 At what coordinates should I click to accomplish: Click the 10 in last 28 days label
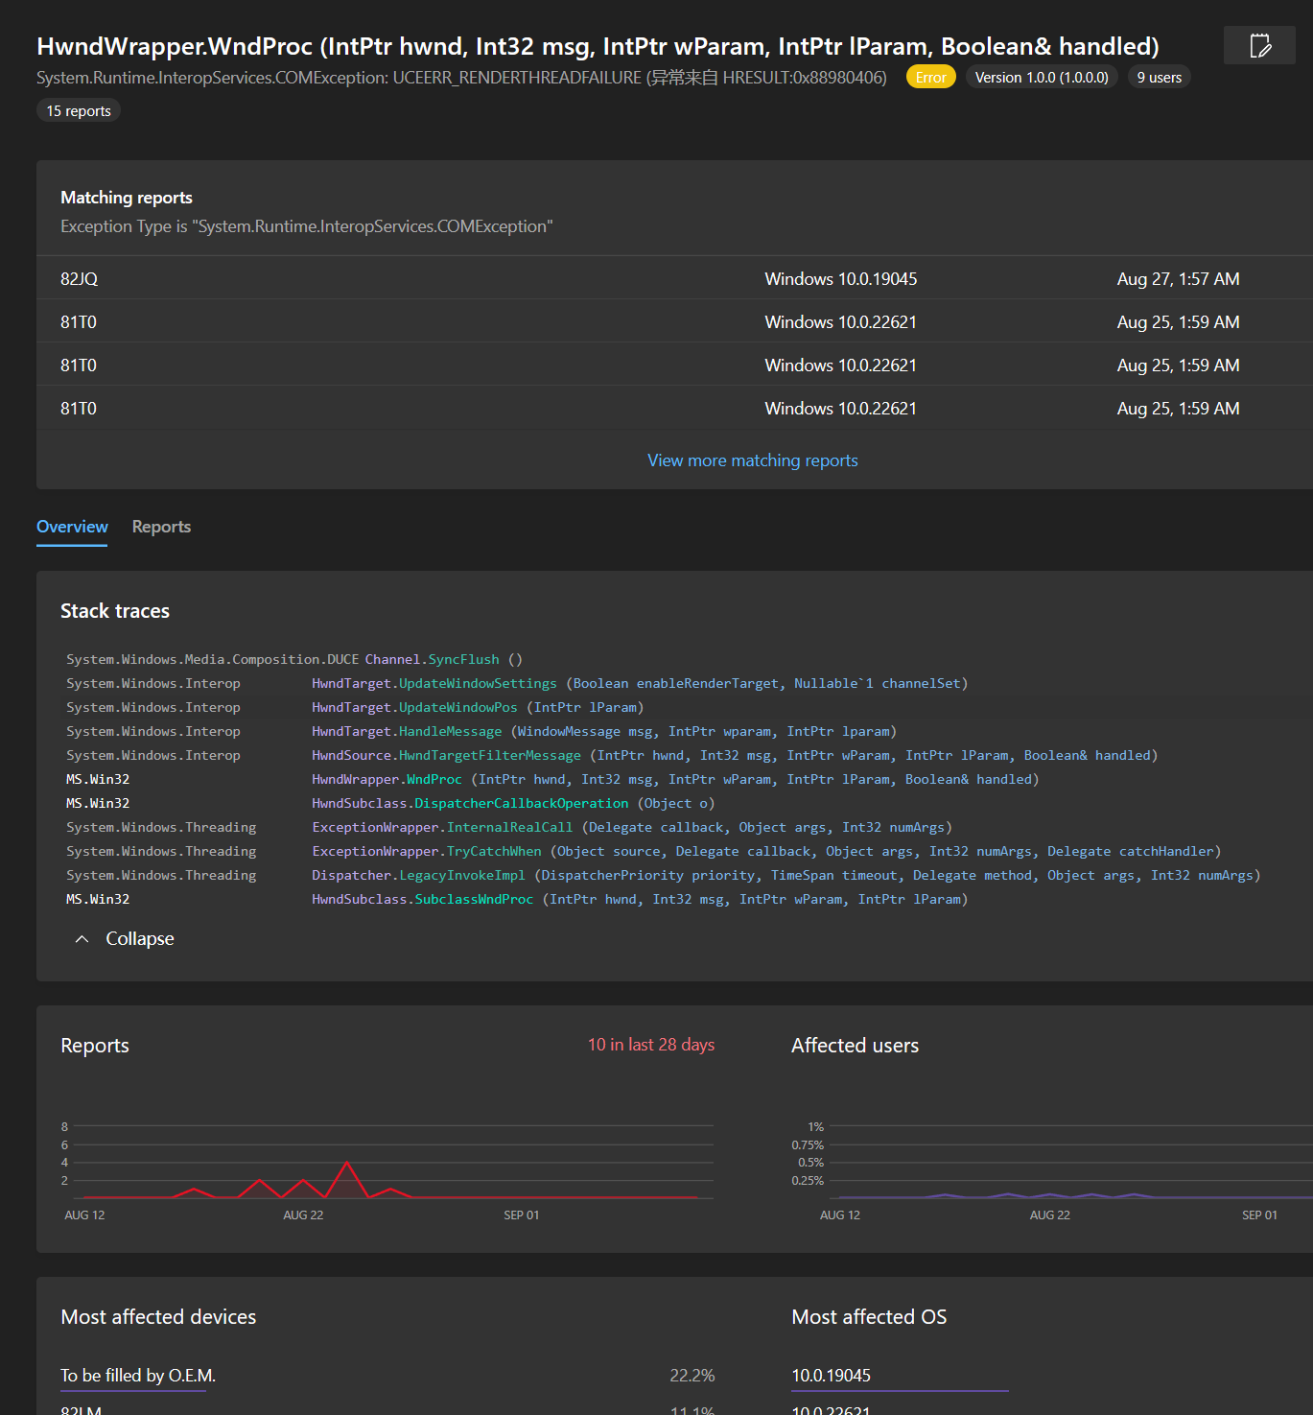pos(651,1045)
